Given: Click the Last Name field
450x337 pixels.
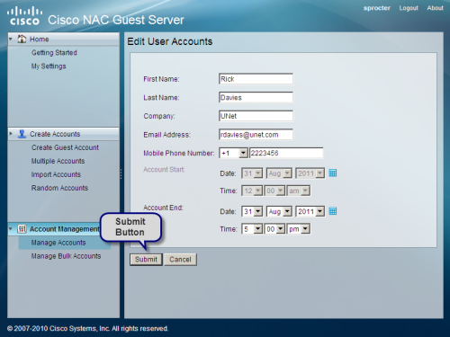Looking at the screenshot, I should 256,97.
